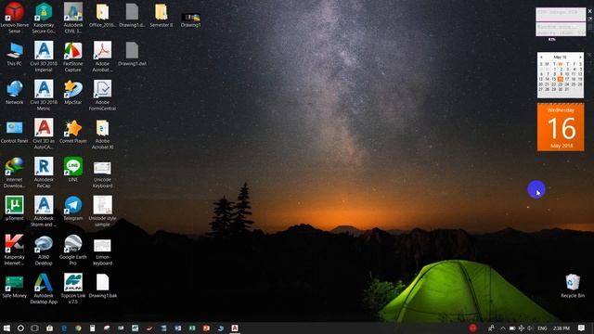The height and width of the screenshot is (334, 594).
Task: Open the Telegram shortcut
Action: coord(72,208)
